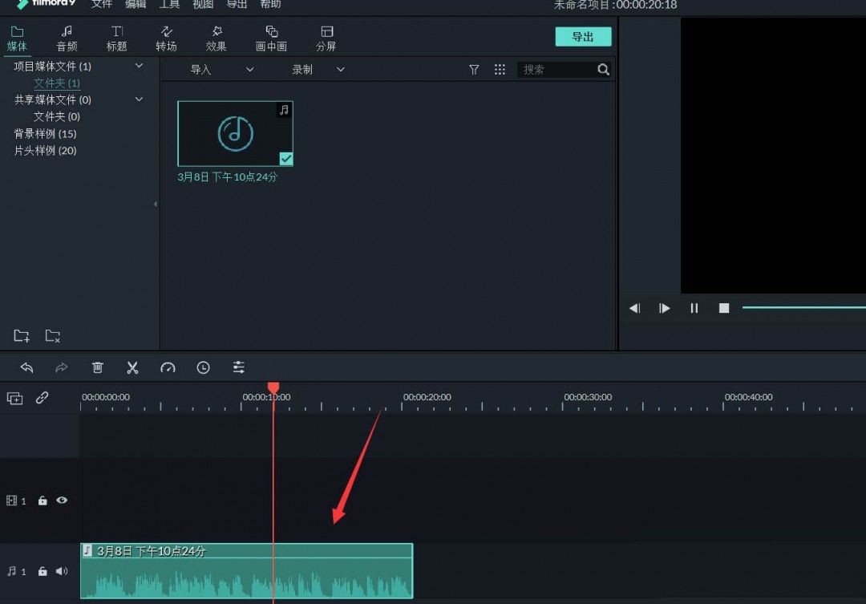The image size is (866, 604).
Task: Open the duration clock tool
Action: [x=203, y=367]
